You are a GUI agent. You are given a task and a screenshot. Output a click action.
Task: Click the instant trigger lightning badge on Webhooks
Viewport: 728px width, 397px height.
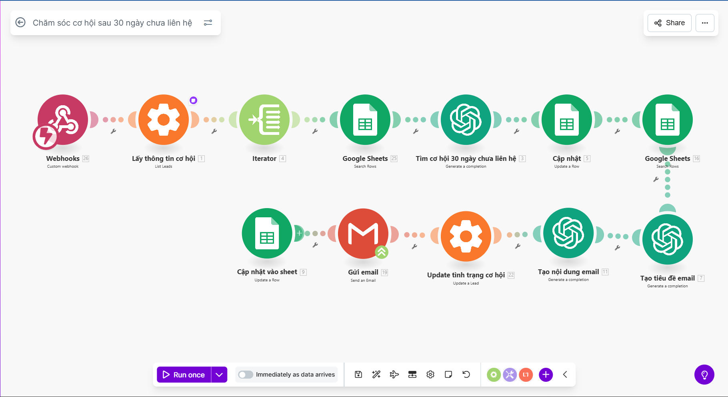tap(45, 137)
